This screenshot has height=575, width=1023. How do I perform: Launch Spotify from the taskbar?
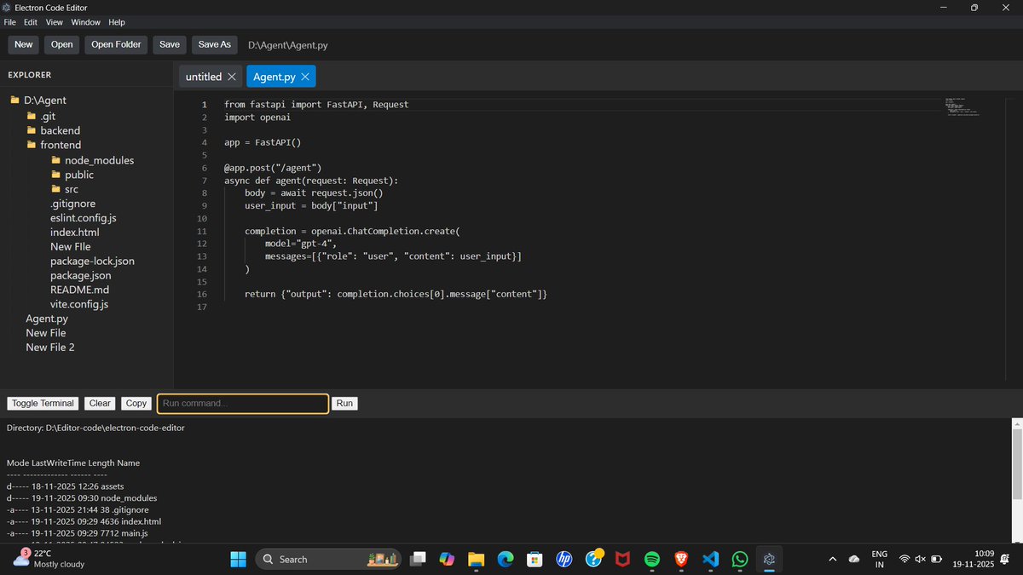(x=651, y=559)
